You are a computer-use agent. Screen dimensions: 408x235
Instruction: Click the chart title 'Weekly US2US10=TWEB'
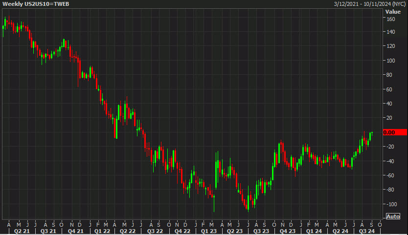coord(36,4)
